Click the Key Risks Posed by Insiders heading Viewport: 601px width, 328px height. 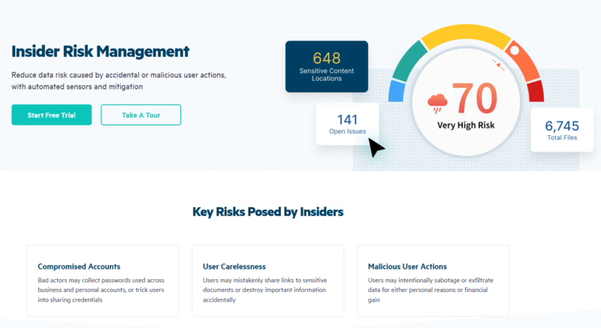[267, 212]
